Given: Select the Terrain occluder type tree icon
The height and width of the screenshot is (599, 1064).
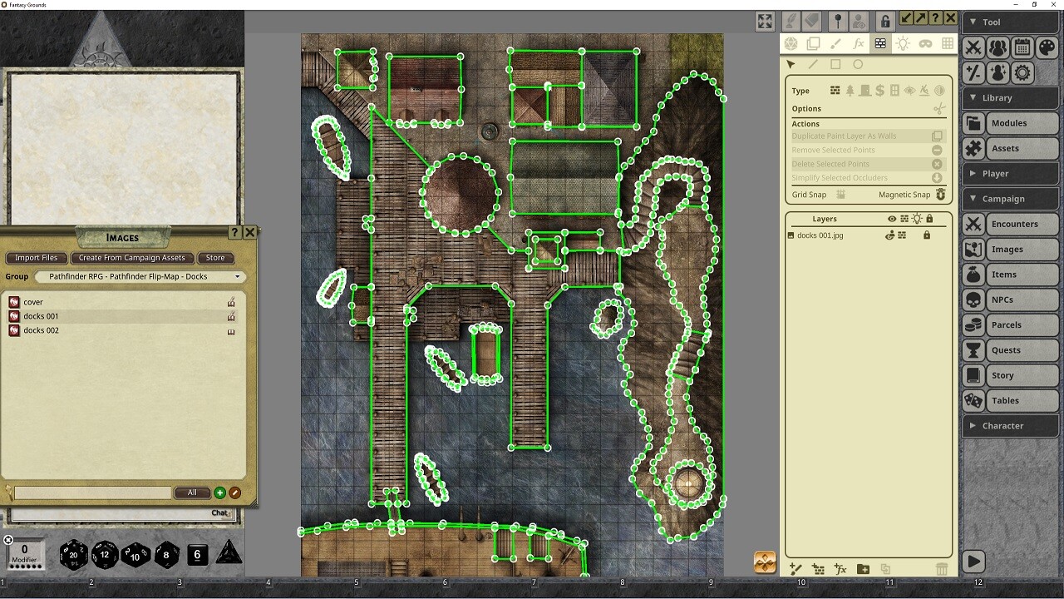Looking at the screenshot, I should (850, 90).
